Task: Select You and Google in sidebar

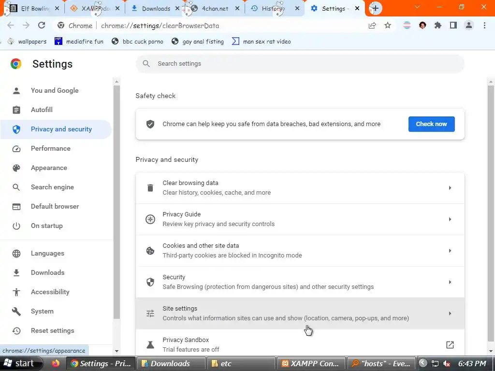Action: pyautogui.click(x=56, y=90)
